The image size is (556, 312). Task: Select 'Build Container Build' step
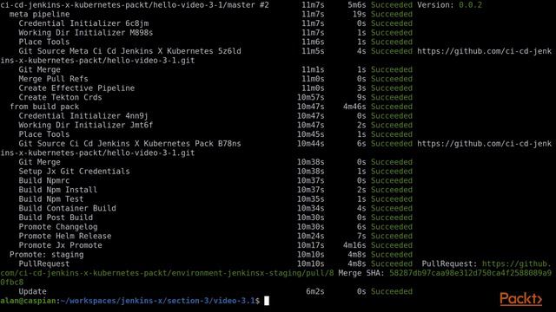pos(68,208)
